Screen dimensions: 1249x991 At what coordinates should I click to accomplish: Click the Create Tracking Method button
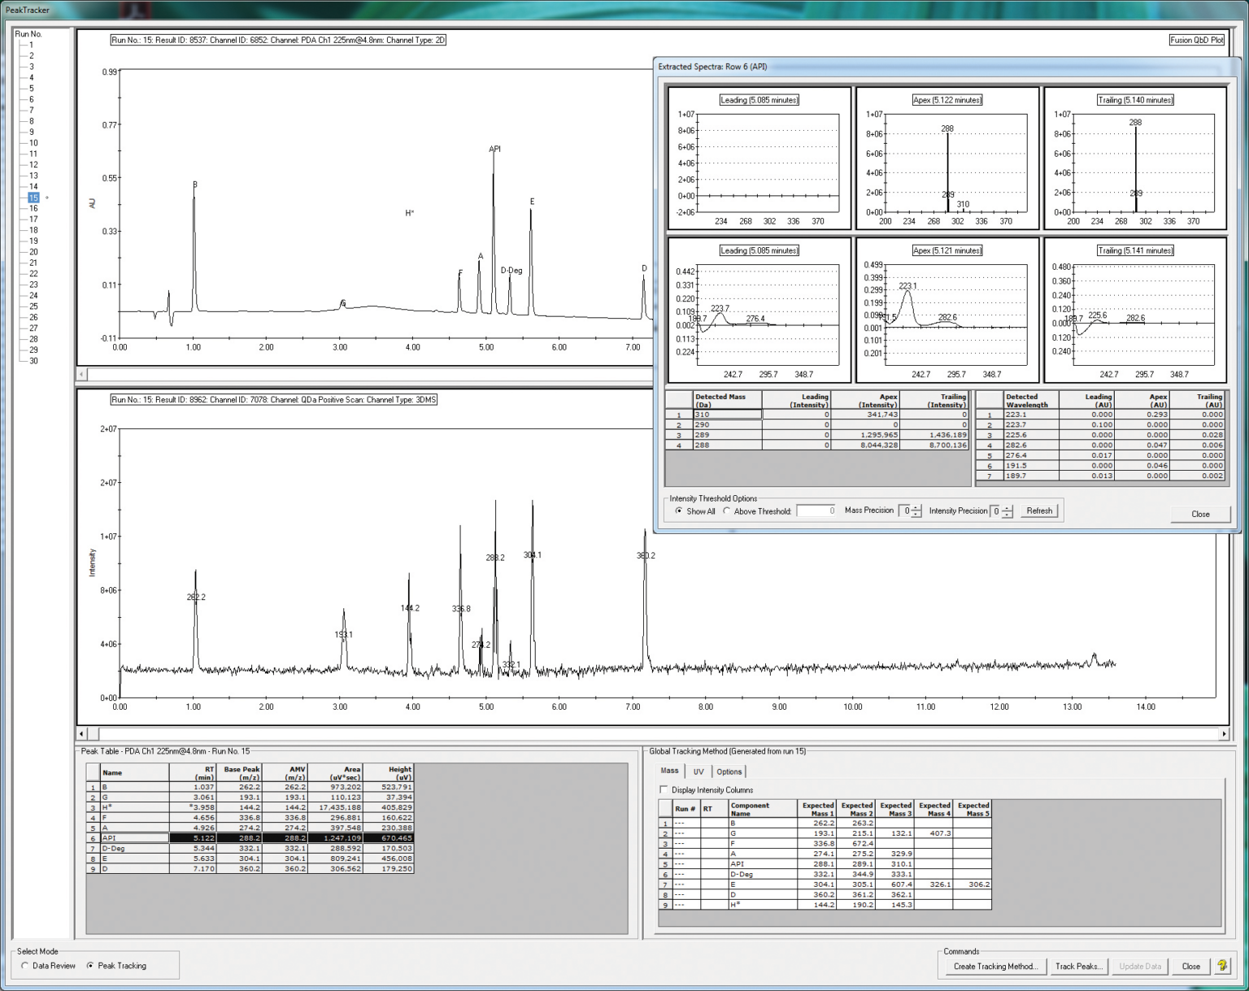click(995, 966)
